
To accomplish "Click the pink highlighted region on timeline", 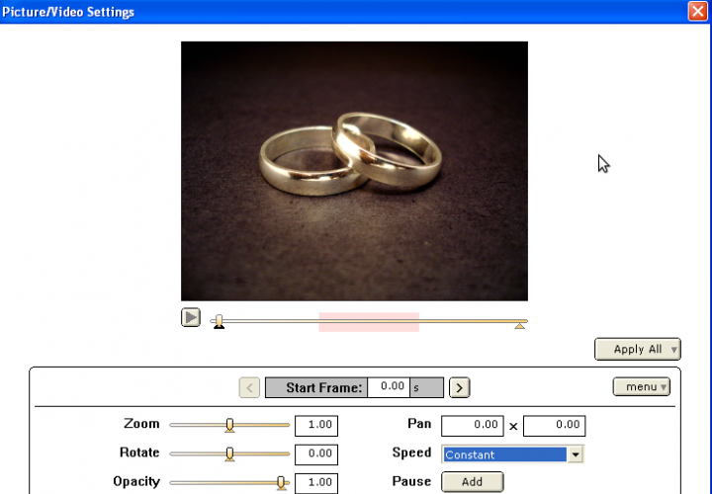I will 368,321.
